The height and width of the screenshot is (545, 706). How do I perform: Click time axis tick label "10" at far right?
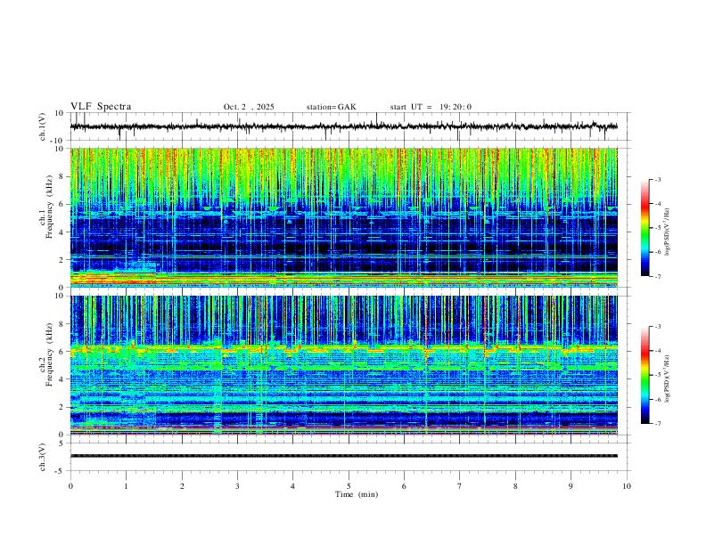click(x=627, y=486)
